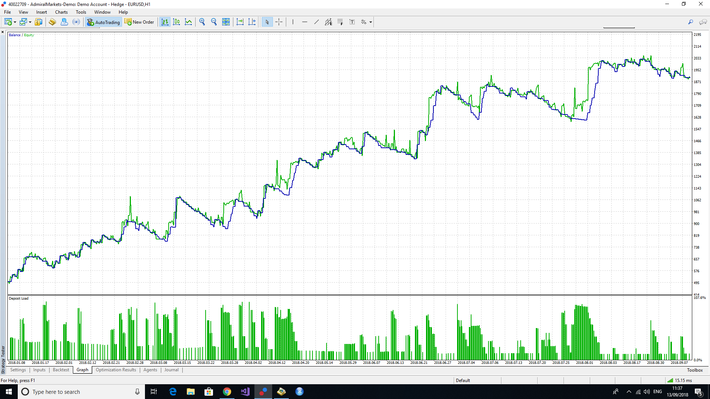The height and width of the screenshot is (399, 710).
Task: Select the Crosshair tool
Action: click(279, 22)
